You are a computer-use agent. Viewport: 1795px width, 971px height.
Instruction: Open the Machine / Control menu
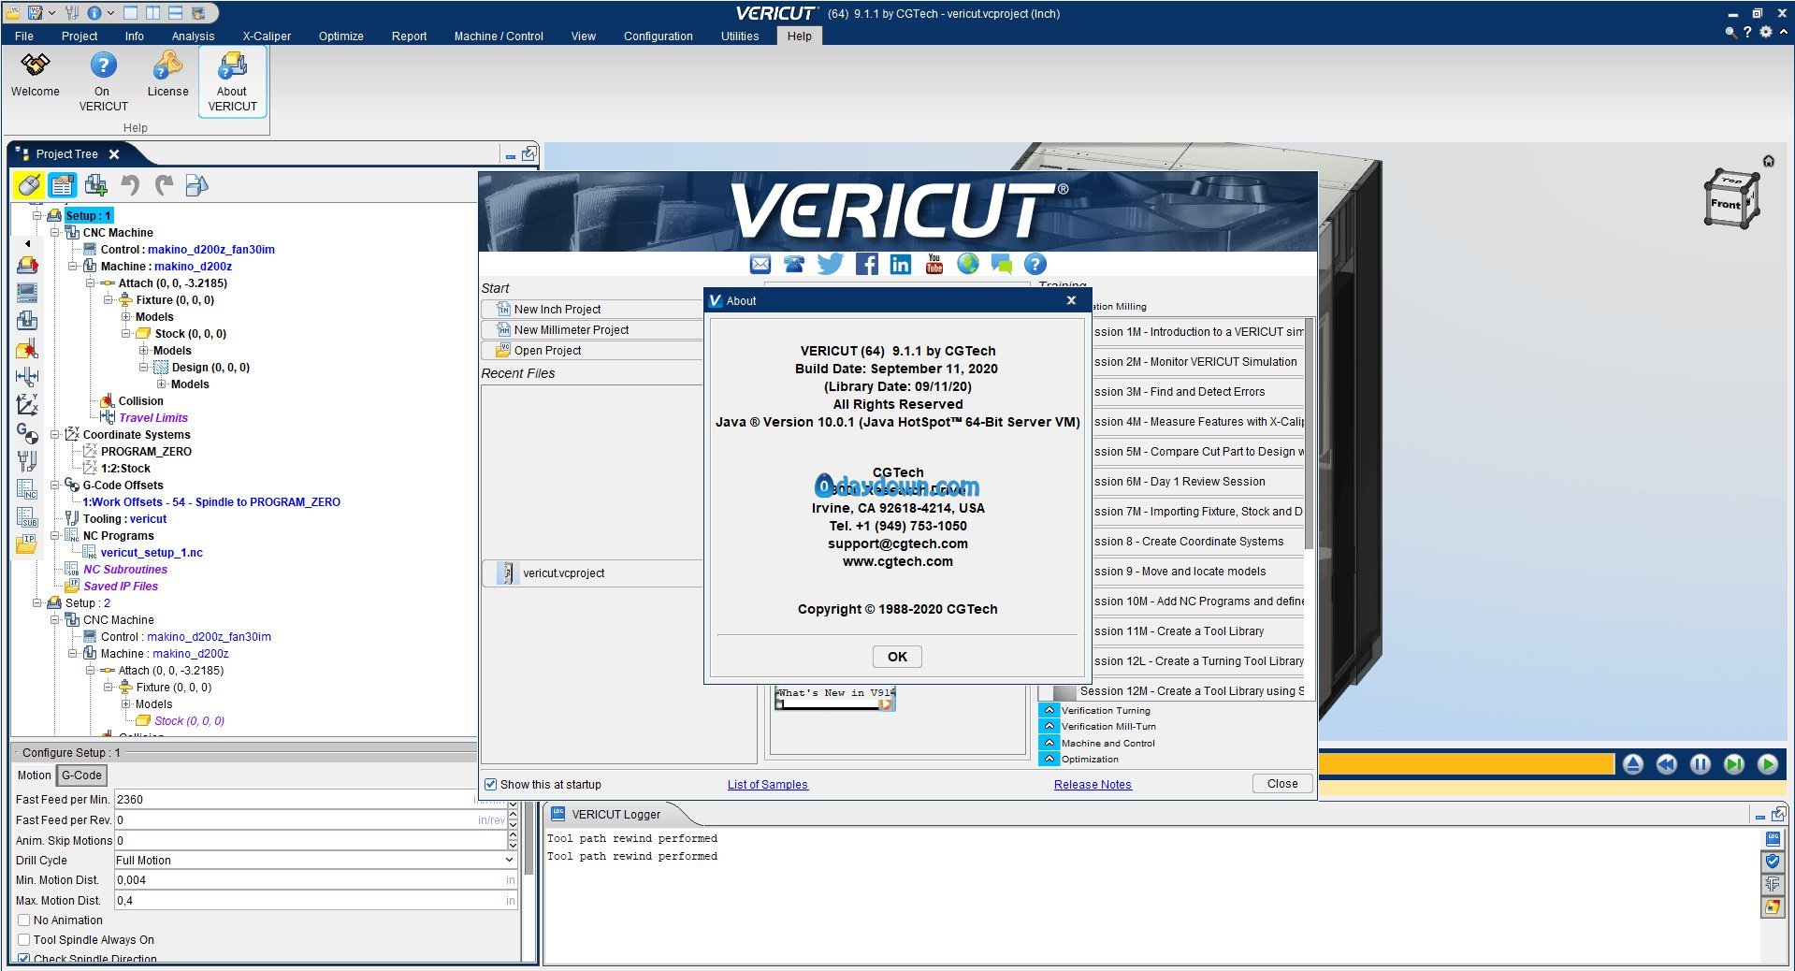click(x=499, y=36)
